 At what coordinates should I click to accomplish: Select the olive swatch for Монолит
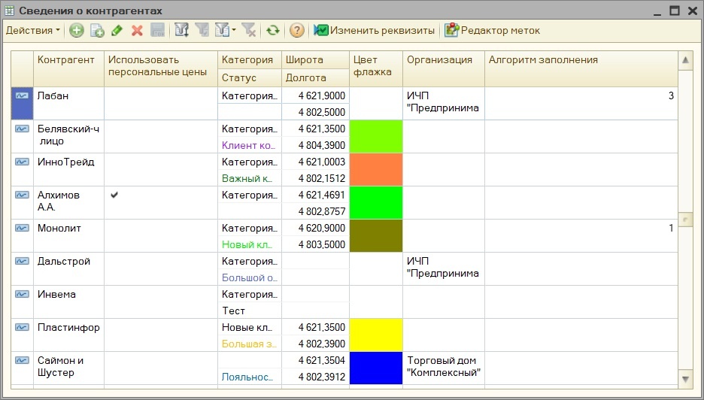(x=376, y=235)
